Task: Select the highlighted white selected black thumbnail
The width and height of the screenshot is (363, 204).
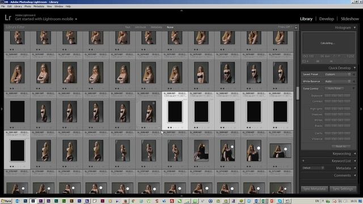Action: 175,112
